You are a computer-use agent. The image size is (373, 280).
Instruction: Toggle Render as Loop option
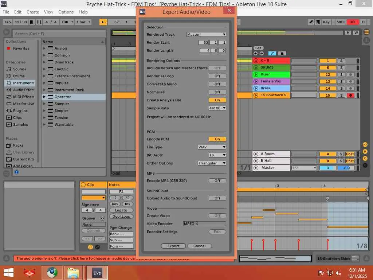[x=217, y=76]
